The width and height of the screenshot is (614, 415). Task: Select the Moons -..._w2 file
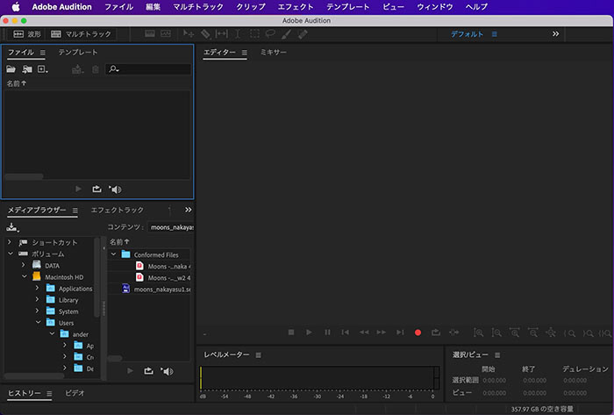coord(168,277)
